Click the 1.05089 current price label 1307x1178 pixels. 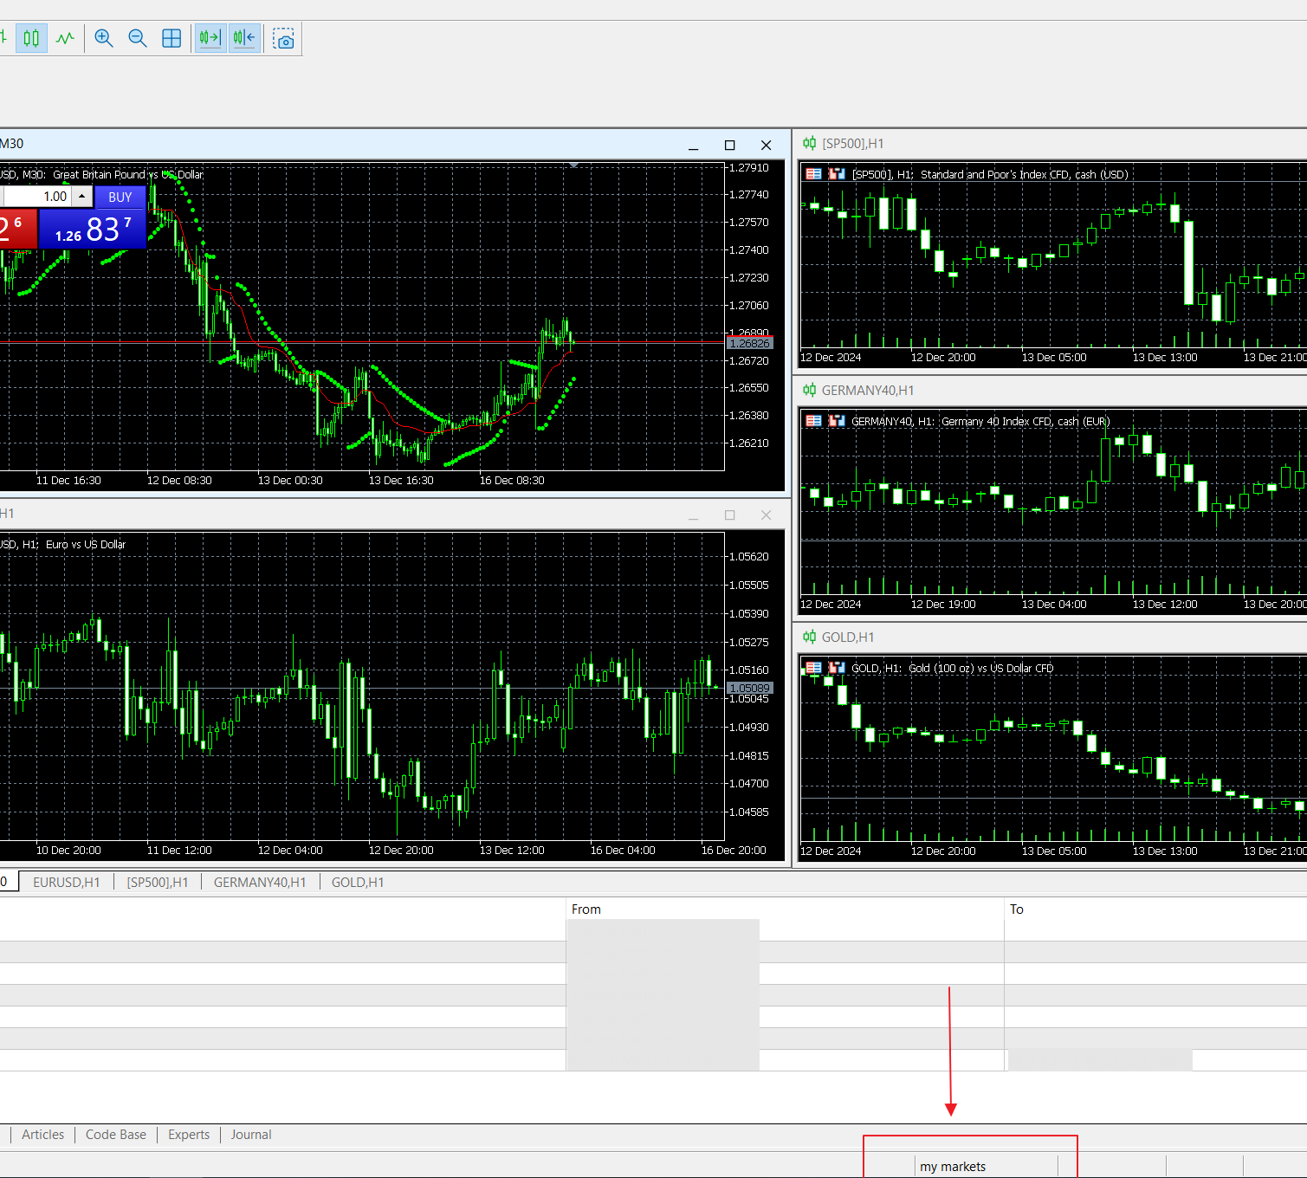[x=750, y=688]
